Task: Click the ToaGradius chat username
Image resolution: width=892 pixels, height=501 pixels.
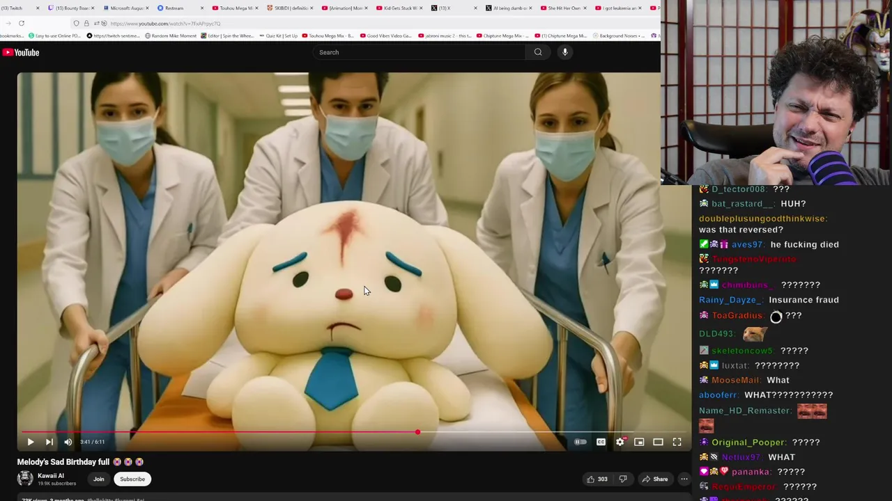Action: click(738, 316)
